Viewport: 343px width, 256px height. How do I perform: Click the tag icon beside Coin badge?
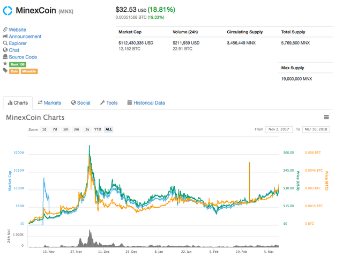[5, 70]
